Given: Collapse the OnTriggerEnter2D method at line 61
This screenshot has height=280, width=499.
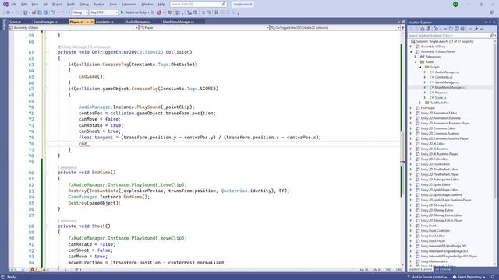Looking at the screenshot, I should pos(45,52).
